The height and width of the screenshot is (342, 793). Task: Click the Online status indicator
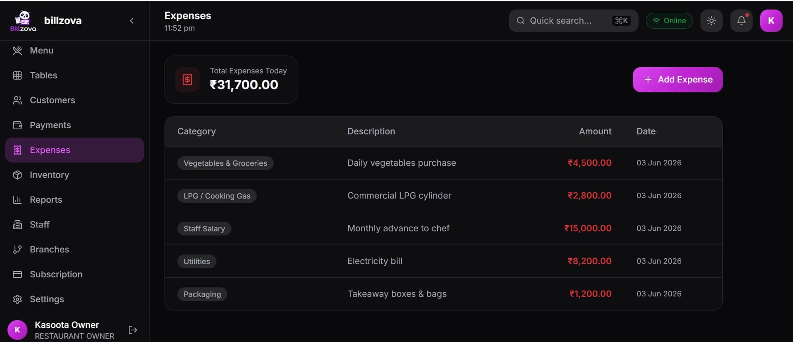click(669, 21)
